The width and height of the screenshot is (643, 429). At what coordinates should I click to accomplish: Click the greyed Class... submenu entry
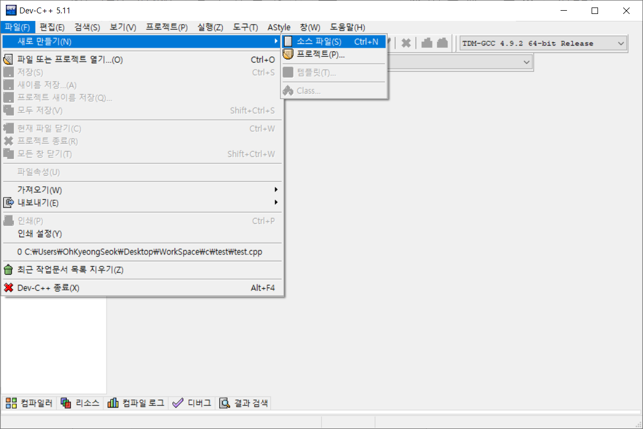point(334,91)
